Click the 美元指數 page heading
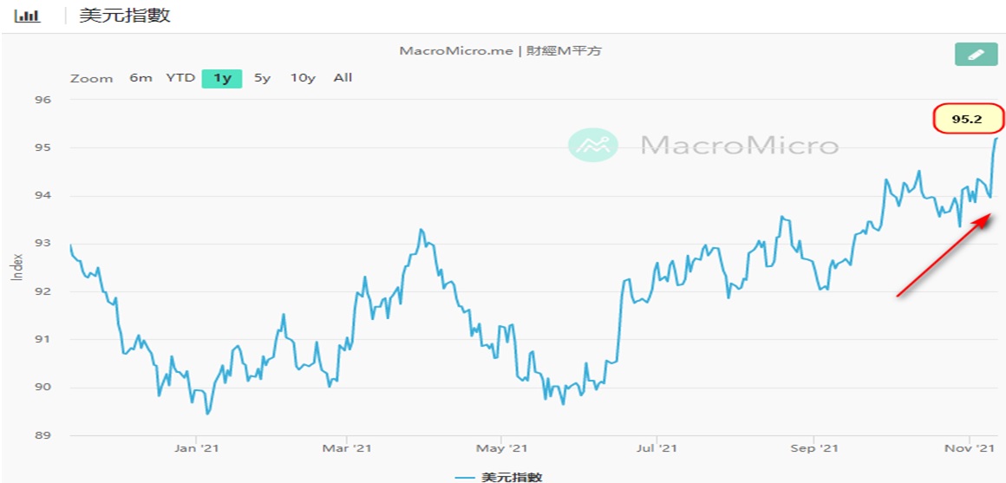Screen dimensions: 1006x483 tap(125, 16)
